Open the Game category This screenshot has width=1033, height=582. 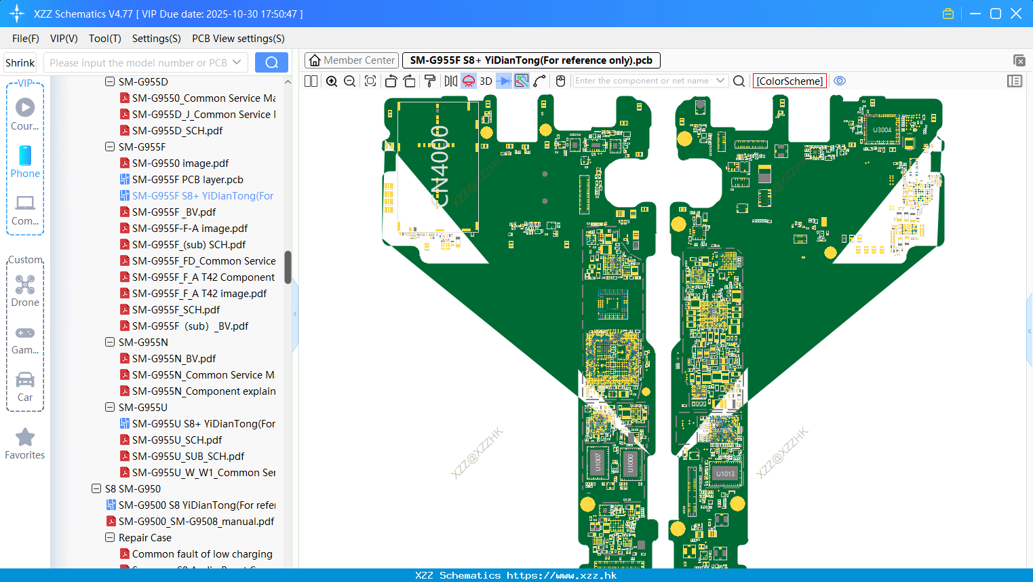pos(25,339)
